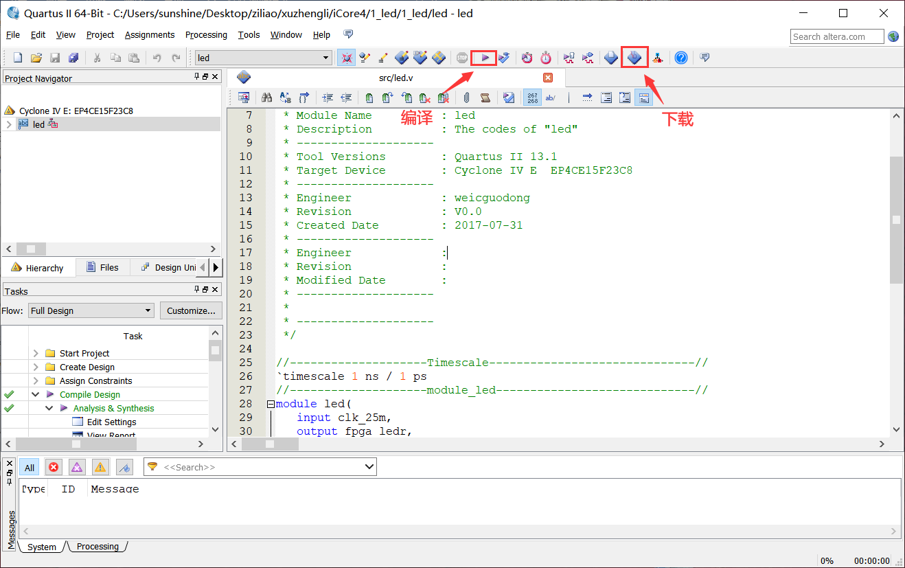Show all messages with the All button
This screenshot has width=905, height=568.
[30, 467]
